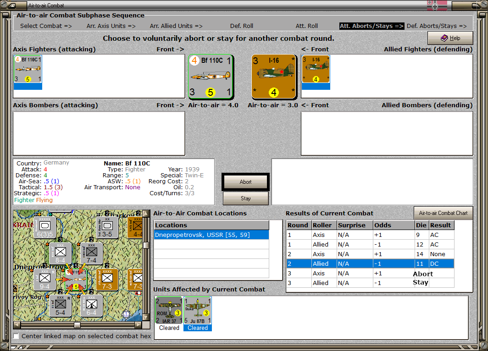Choose Abort for the attacking fighters
488x351 pixels.
245,182
